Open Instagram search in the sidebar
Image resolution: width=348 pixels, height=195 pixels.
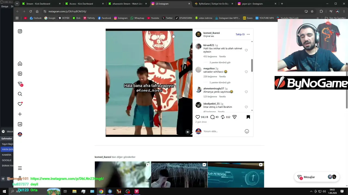[x=20, y=94]
